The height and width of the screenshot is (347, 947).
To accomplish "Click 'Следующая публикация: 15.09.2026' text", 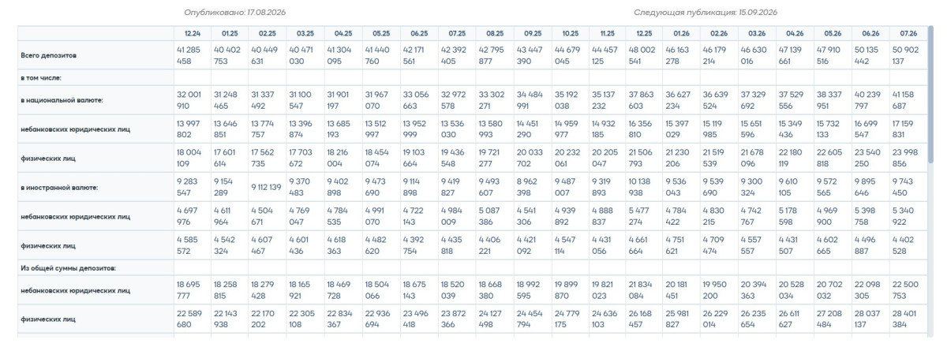I will [706, 13].
